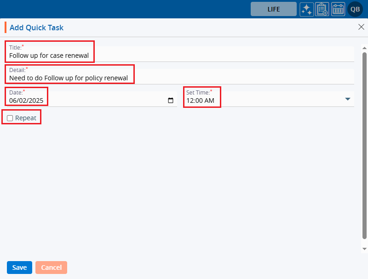
Task: Click the scrollbar up arrow
Action: click(x=364, y=48)
